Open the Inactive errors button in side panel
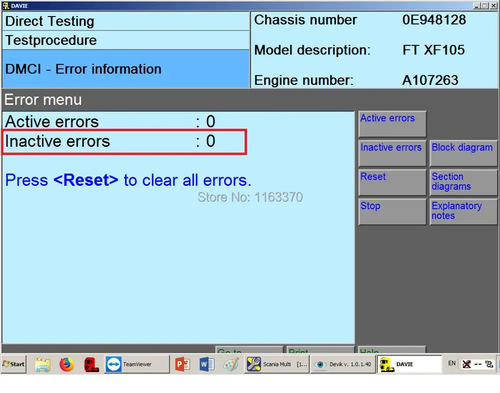This screenshot has width=500, height=393. click(x=392, y=153)
